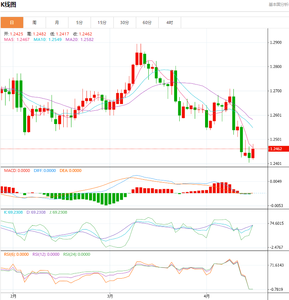Open the 5分 interval tab

coord(80,23)
